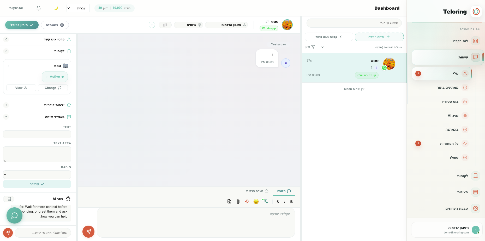
Task: Click the Whatsapp channel badge
Action: tap(269, 28)
